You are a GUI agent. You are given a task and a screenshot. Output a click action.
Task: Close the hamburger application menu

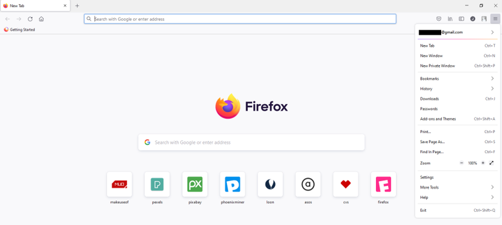(495, 19)
